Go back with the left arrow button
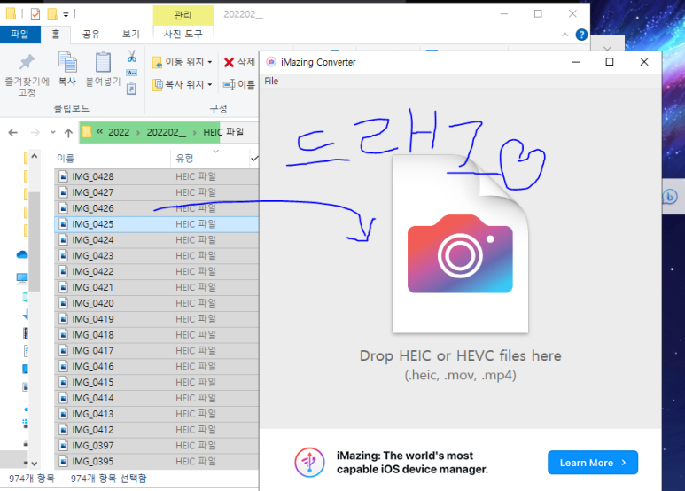 [13, 132]
